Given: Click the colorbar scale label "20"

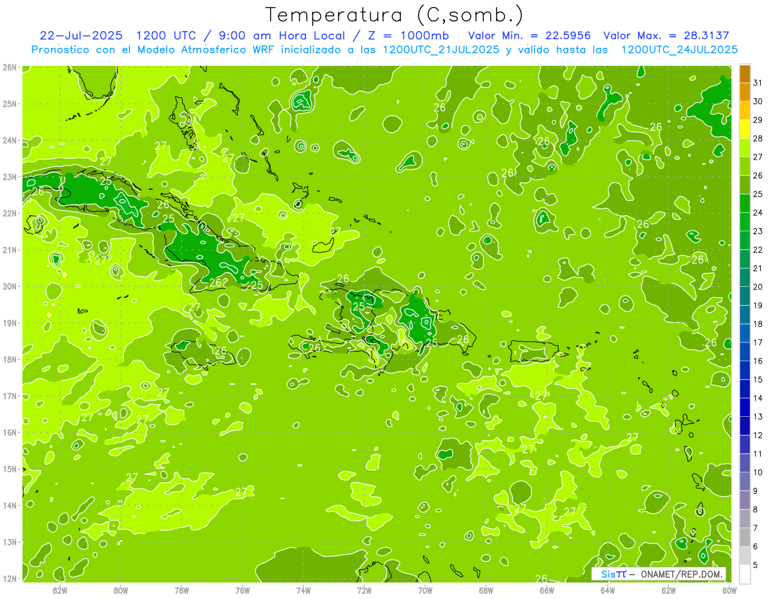Looking at the screenshot, I should point(758,286).
